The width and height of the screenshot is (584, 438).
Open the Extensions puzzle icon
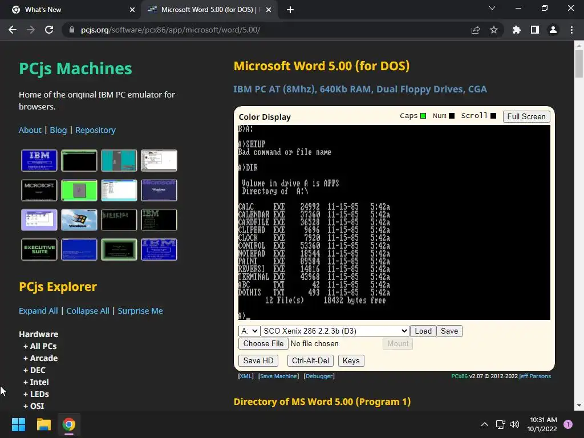[x=517, y=30]
